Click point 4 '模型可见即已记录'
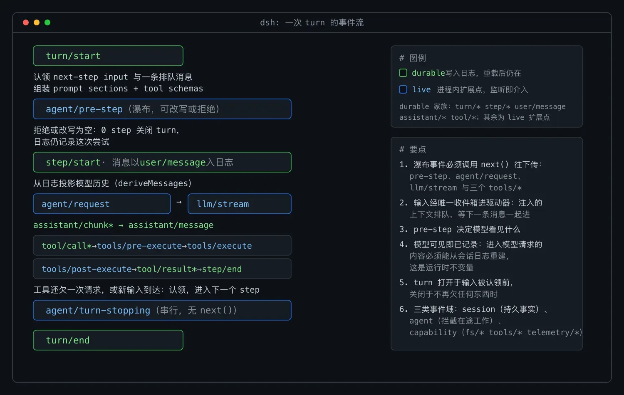624x395 pixels. 471,244
